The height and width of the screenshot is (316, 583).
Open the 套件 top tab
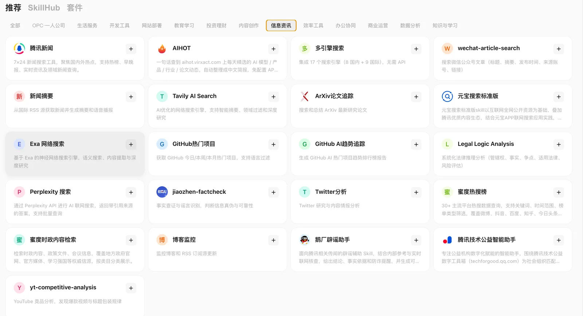click(x=75, y=8)
